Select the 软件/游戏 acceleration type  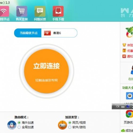pos(70,127)
